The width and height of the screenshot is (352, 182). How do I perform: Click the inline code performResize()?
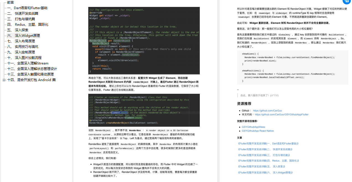125,149
